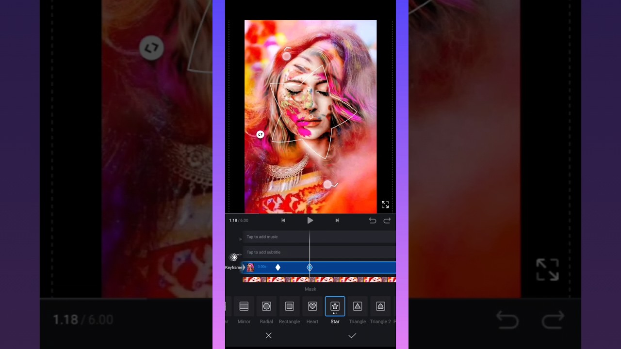Viewport: 621px width, 349px height.
Task: Cancel the mask with the X button
Action: coord(268,335)
